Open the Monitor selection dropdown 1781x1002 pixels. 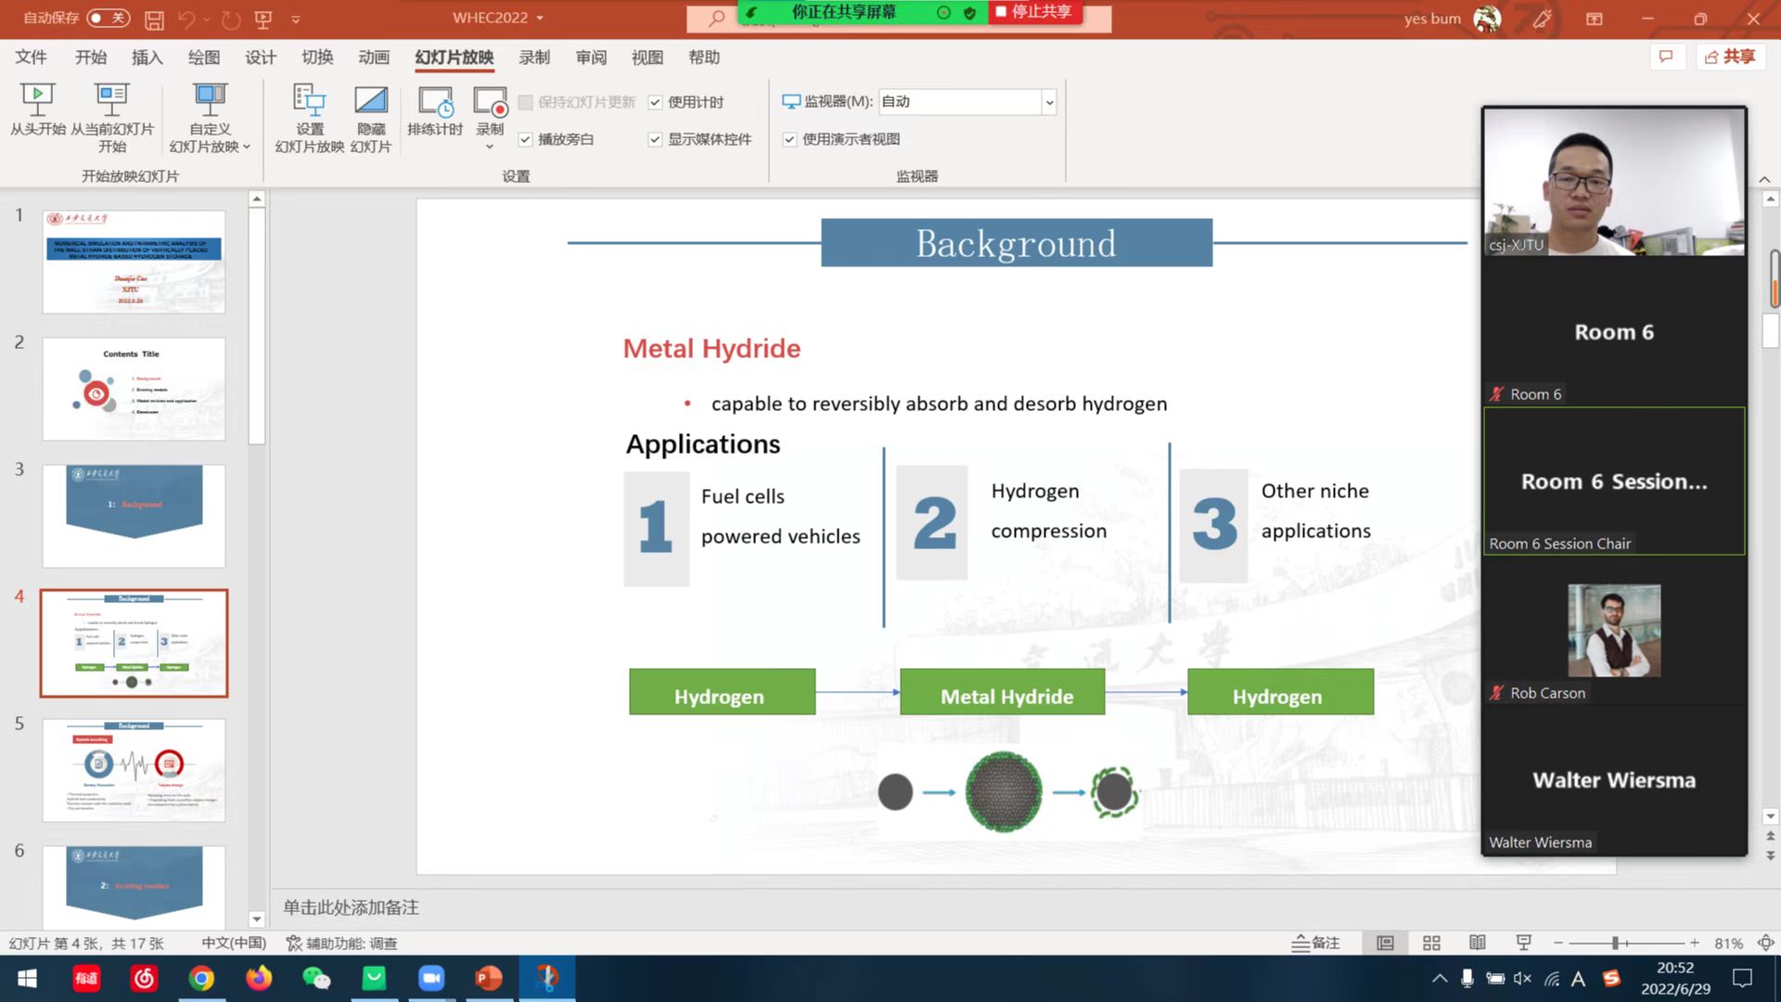[x=1049, y=102]
